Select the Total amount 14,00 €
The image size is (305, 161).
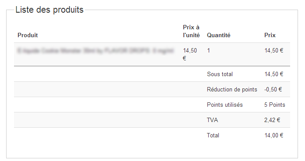coord(273,135)
